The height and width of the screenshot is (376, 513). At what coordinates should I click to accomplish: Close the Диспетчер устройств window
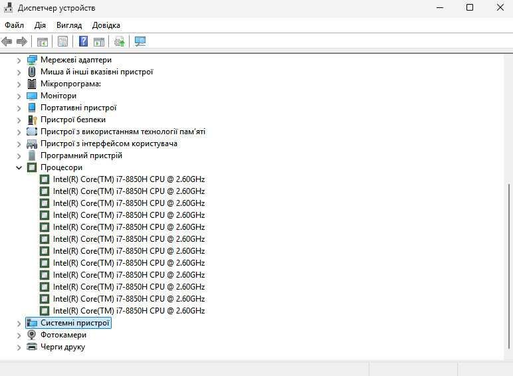tap(500, 7)
